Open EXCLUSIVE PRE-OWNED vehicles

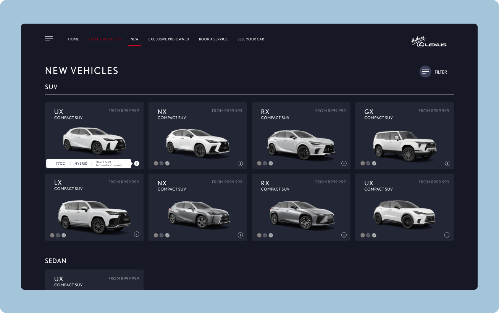169,39
